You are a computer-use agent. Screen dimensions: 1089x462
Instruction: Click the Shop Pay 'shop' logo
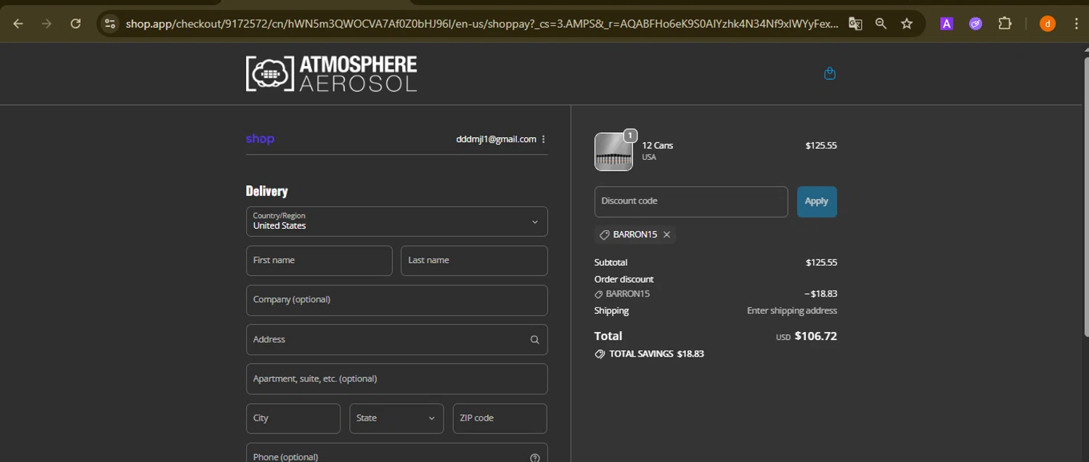(x=260, y=139)
